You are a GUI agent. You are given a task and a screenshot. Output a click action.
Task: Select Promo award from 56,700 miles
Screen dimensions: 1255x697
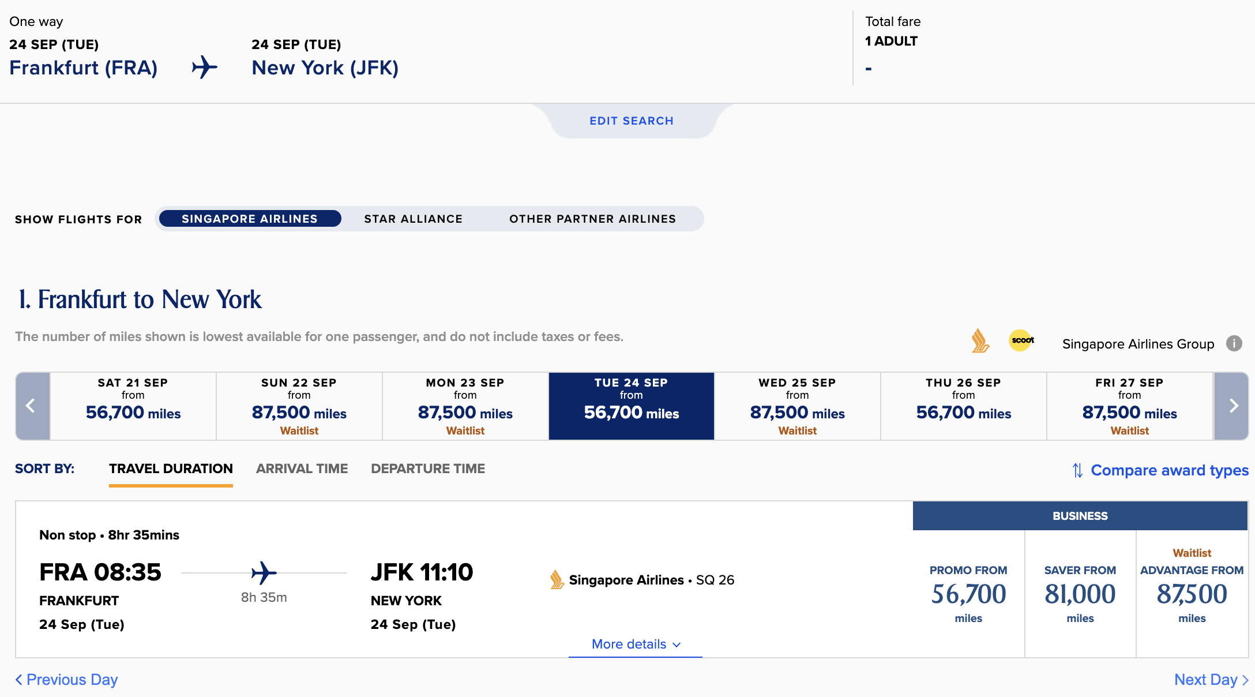pyautogui.click(x=968, y=594)
